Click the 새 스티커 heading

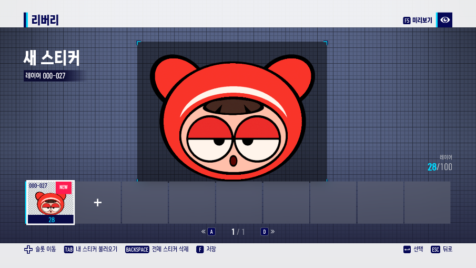[x=52, y=58]
